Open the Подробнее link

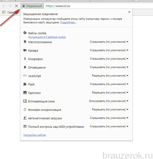click(68, 22)
